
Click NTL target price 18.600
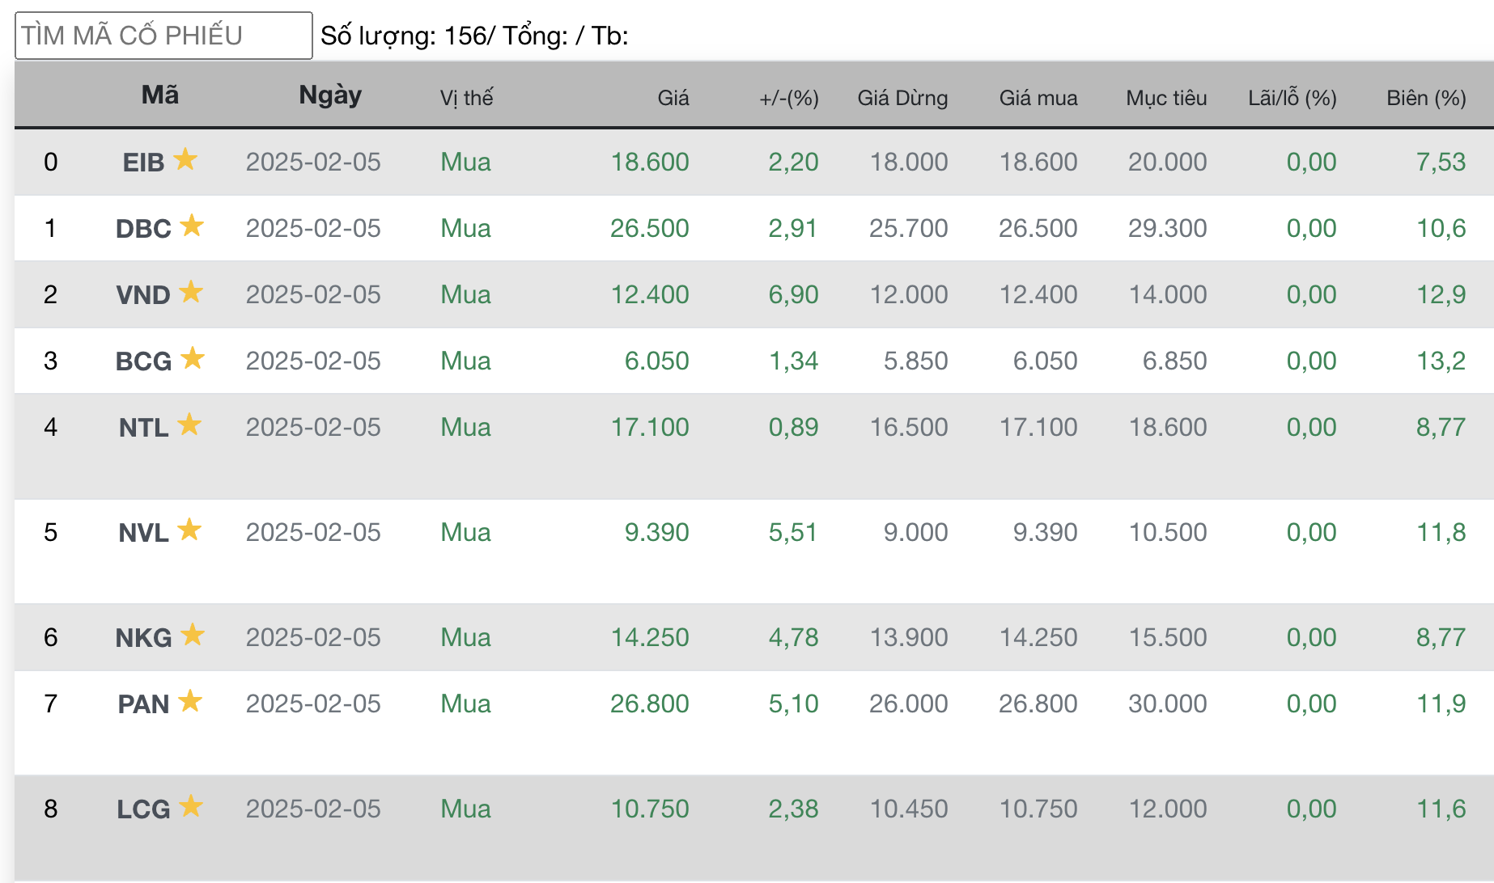click(1168, 427)
